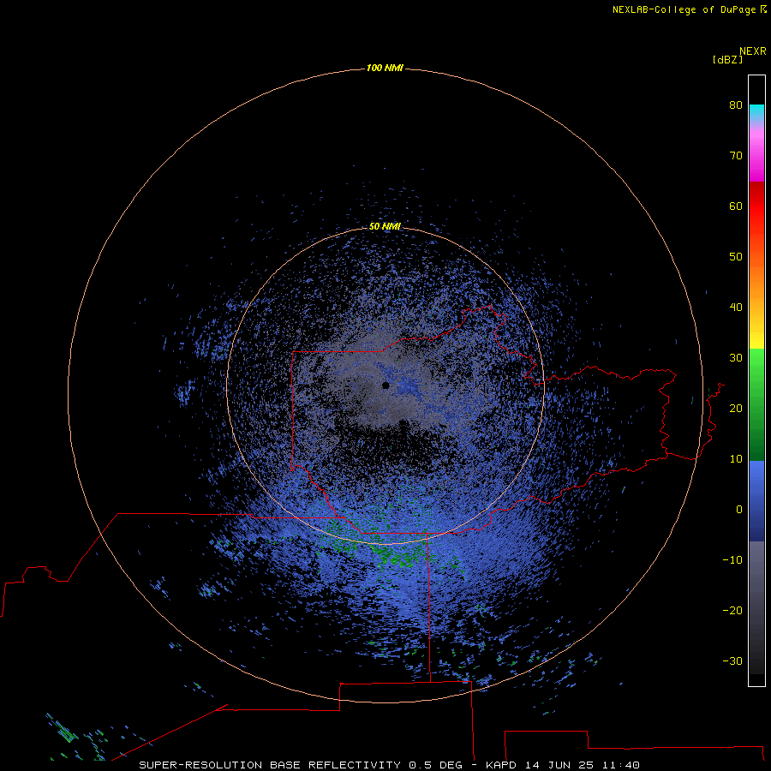Click the black radar site dot at center
This screenshot has height=771, width=771.
(x=385, y=385)
